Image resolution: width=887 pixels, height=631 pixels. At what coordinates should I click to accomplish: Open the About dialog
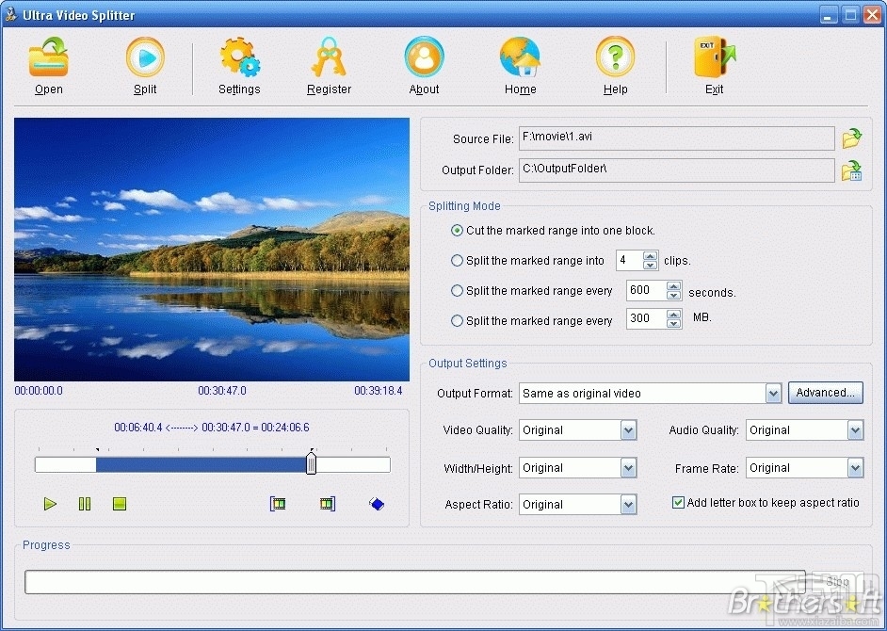coord(424,63)
